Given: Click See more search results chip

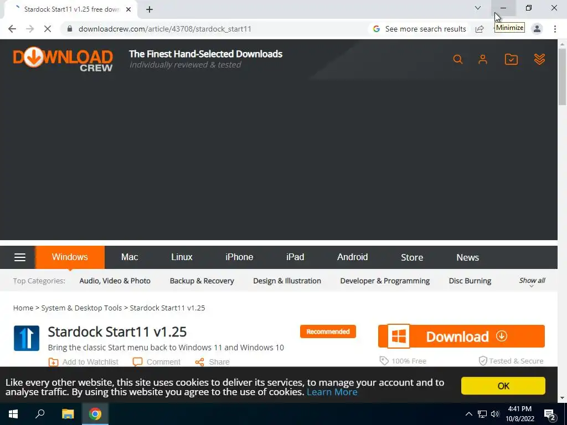Looking at the screenshot, I should pyautogui.click(x=420, y=29).
